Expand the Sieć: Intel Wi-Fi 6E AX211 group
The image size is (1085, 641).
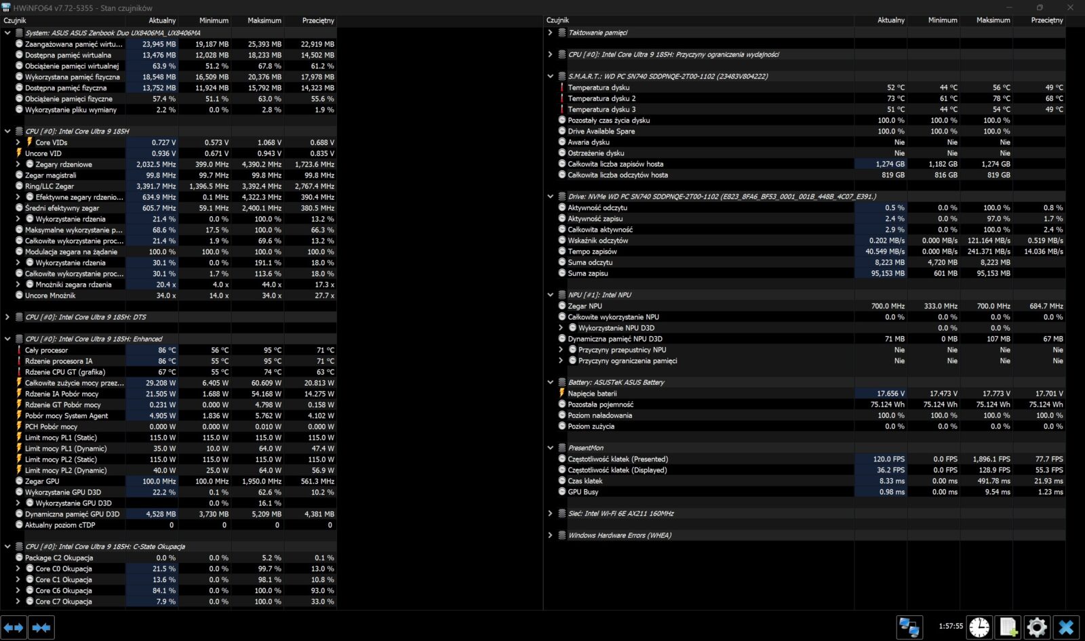(x=550, y=514)
